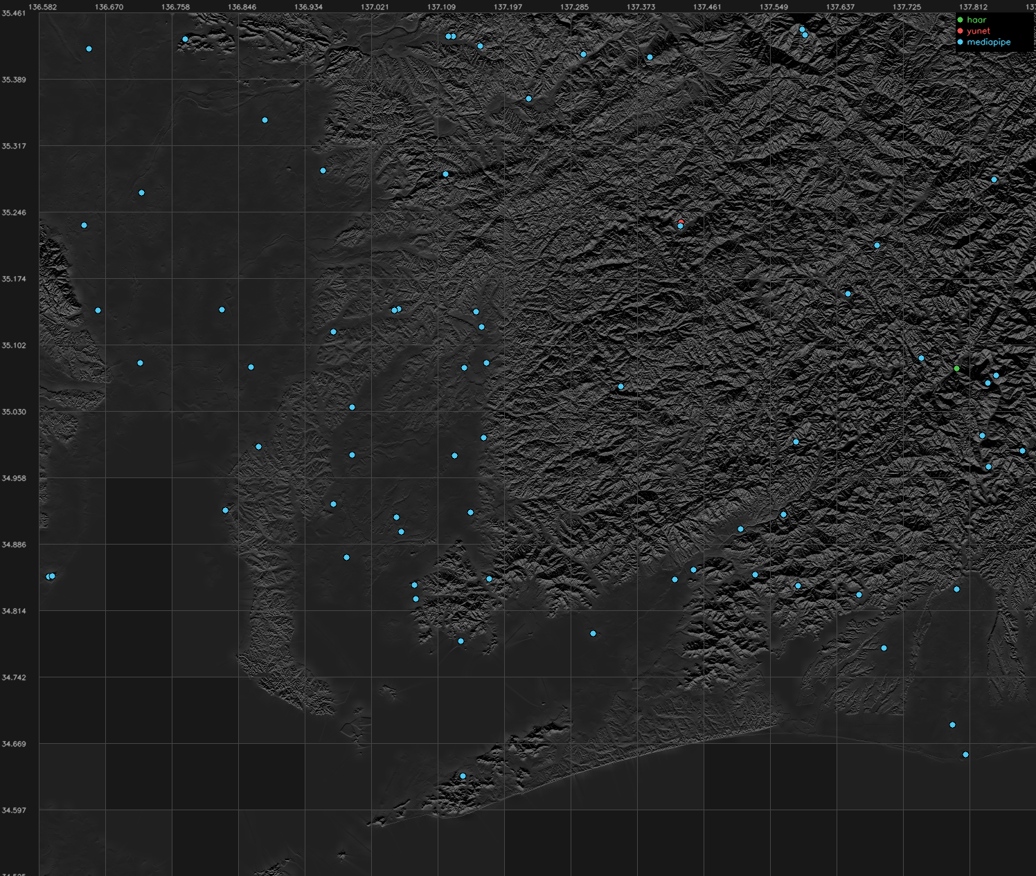Click the blue mediapipe legend marker
The height and width of the screenshot is (876, 1036).
click(x=960, y=42)
